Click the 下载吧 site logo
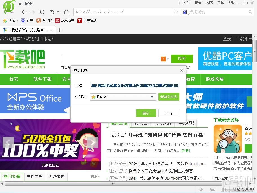Screen dimensions: 257x193 coord(23,59)
